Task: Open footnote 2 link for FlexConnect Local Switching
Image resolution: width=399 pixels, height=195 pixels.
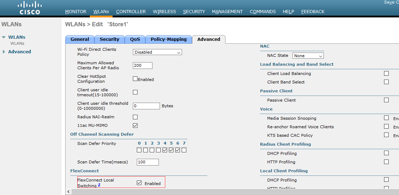Action: click(x=99, y=185)
